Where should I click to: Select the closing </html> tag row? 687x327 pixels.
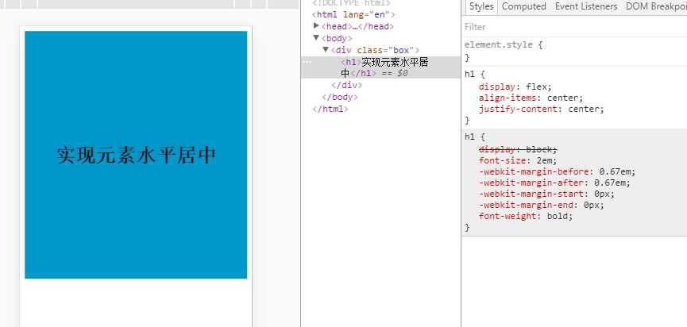click(330, 109)
